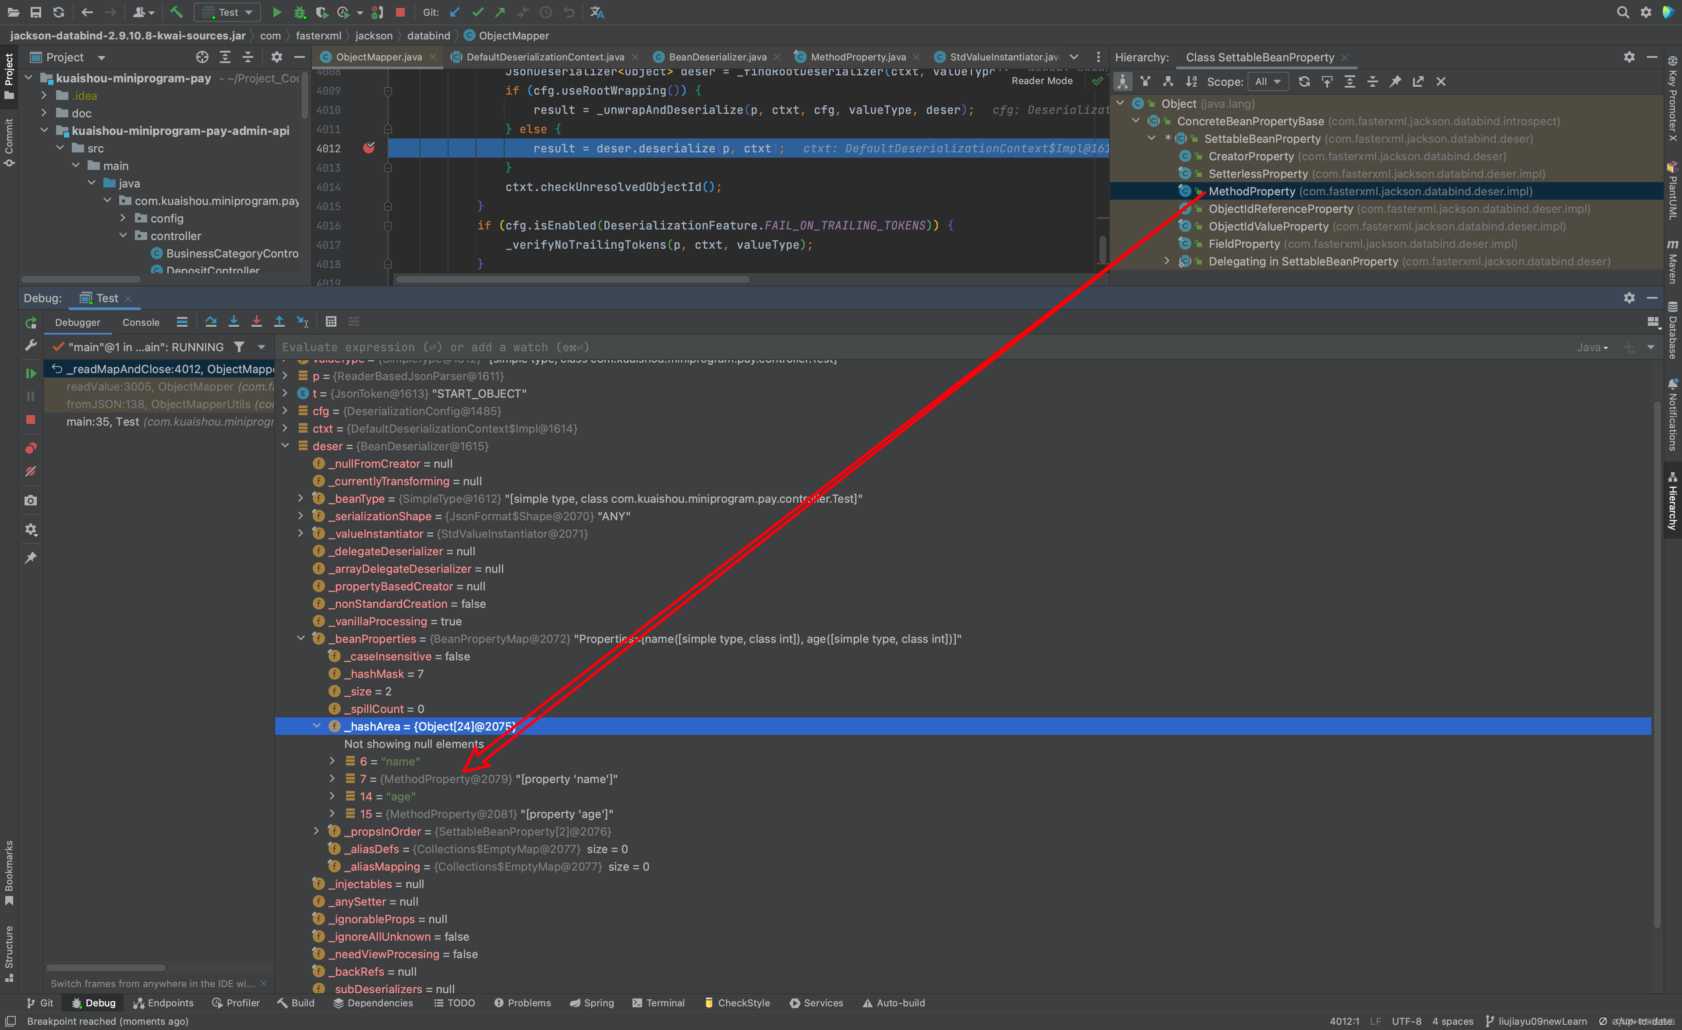This screenshot has width=1682, height=1030.
Task: Switch to the Console tab
Action: [x=141, y=322]
